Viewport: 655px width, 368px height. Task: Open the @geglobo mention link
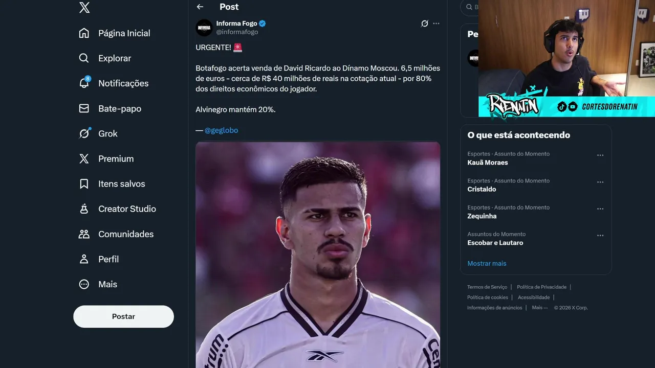(x=221, y=130)
